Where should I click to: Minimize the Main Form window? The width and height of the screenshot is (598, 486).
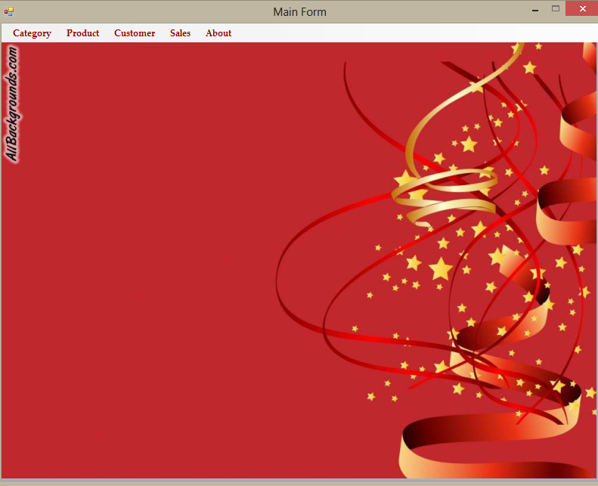(535, 9)
